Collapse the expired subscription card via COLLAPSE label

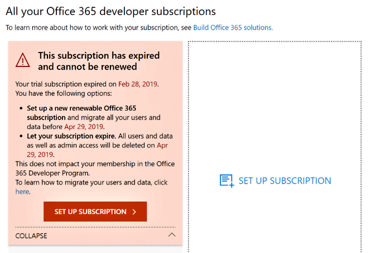click(x=31, y=236)
